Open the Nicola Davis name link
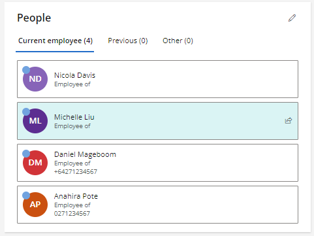This screenshot has width=314, height=236. 74,75
